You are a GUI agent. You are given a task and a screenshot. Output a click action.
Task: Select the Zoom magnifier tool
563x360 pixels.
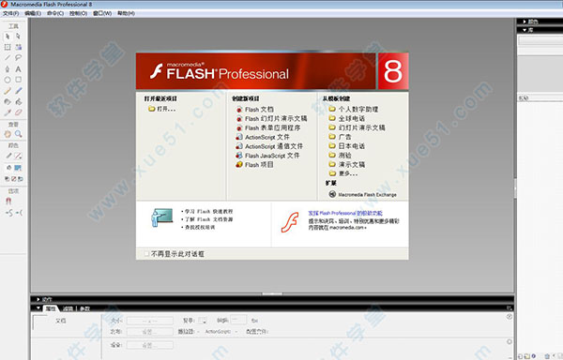(19, 134)
